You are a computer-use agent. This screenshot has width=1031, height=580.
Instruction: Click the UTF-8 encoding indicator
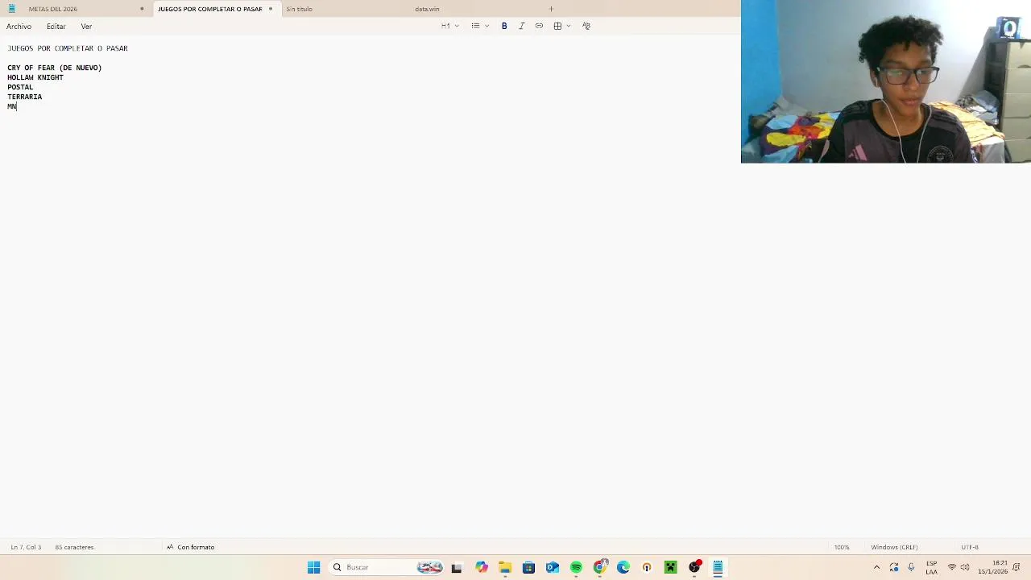tap(970, 547)
